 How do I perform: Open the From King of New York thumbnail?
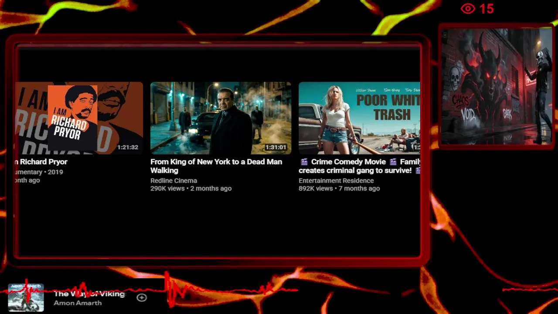pos(221,118)
